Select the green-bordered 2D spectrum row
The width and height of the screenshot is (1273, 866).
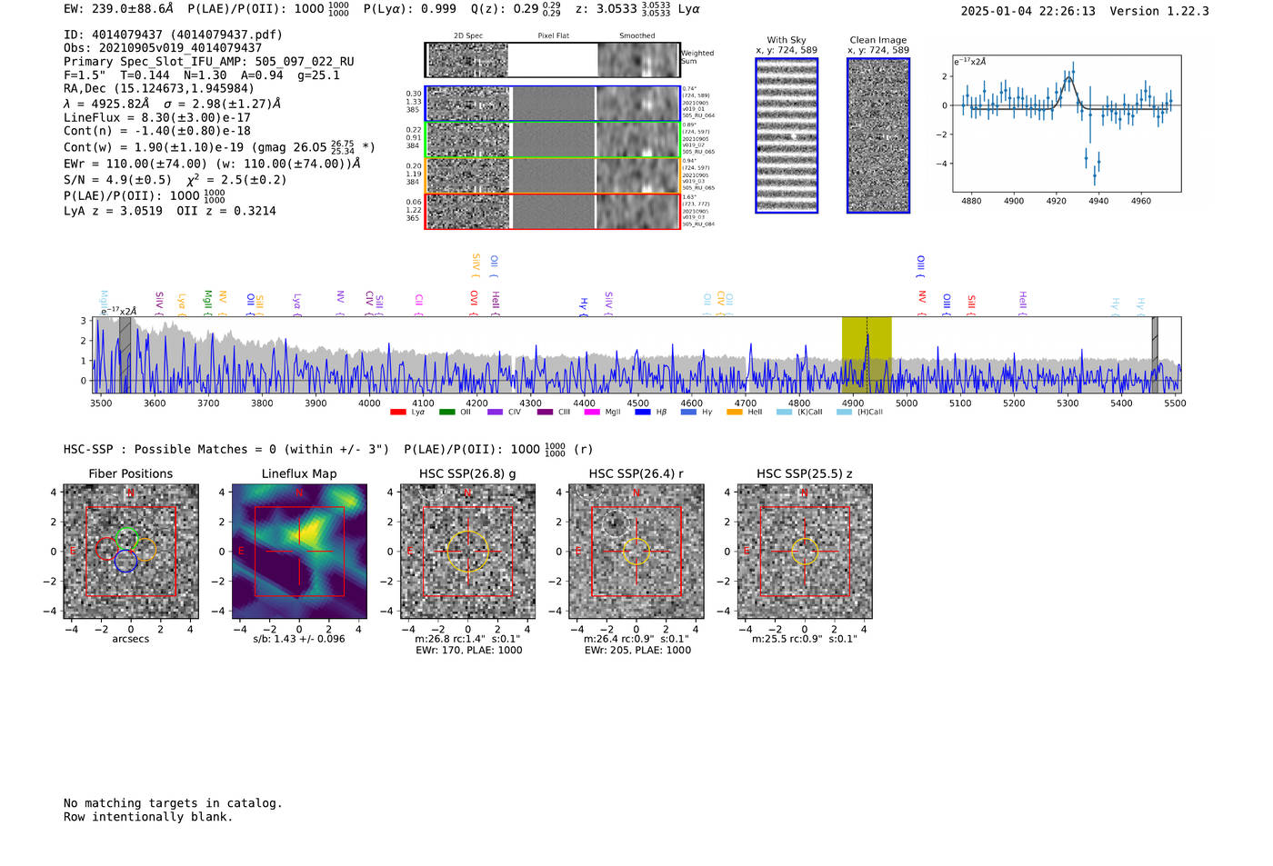click(x=553, y=140)
